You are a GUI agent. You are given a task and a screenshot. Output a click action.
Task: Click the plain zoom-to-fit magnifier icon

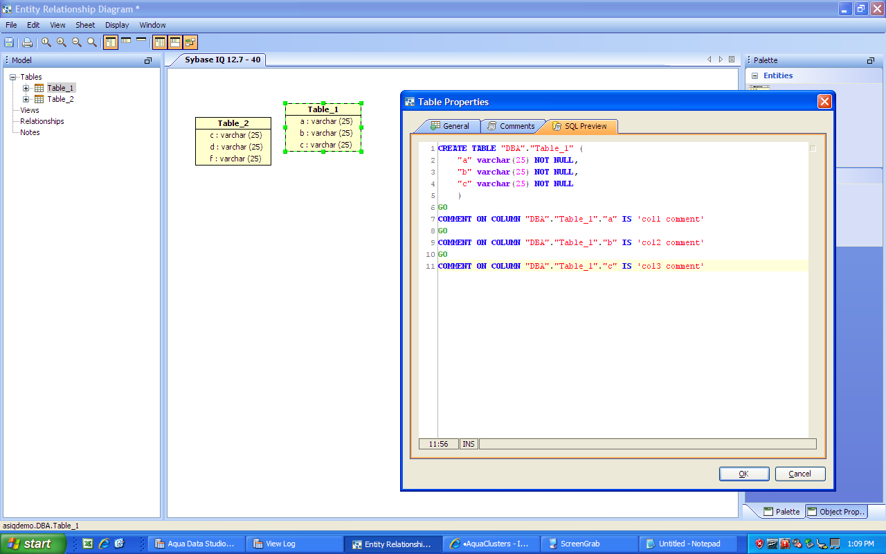[92, 42]
